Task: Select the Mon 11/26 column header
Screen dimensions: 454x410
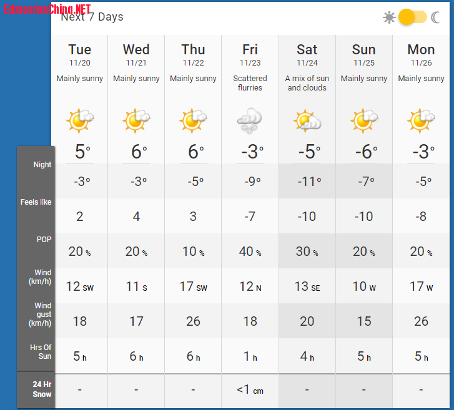Action: pos(422,54)
